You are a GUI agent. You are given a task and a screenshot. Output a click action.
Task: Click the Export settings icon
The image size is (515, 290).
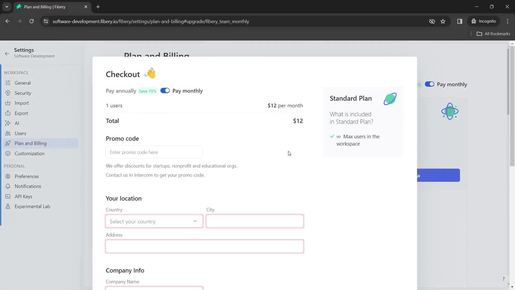(x=8, y=113)
